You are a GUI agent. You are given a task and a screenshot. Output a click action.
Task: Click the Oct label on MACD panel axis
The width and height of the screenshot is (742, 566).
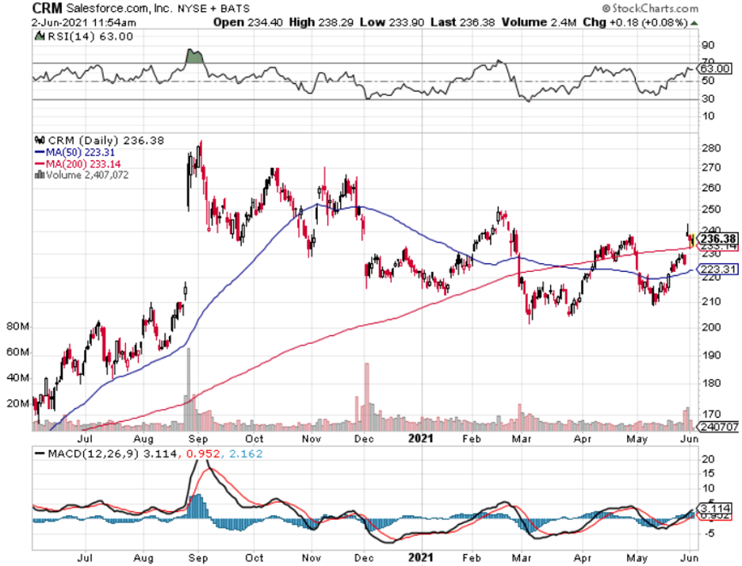pos(254,558)
